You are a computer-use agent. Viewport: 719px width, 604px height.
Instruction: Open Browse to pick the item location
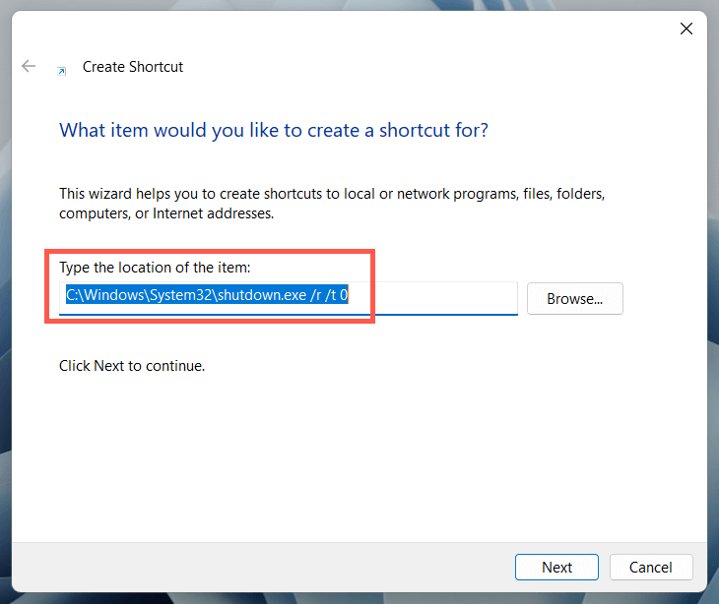(574, 298)
